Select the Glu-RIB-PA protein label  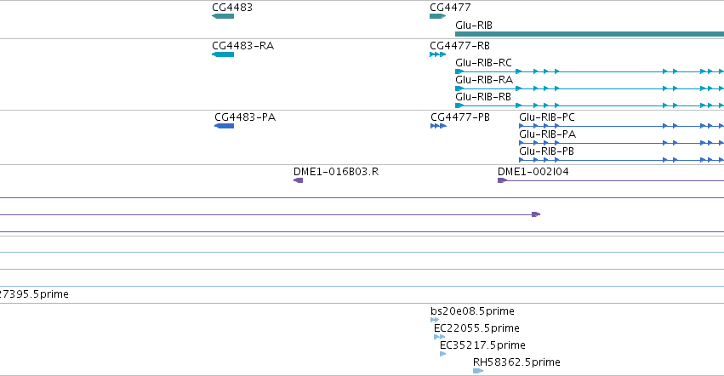click(x=548, y=134)
